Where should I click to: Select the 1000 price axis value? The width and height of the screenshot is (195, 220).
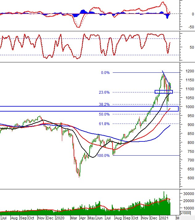point(190,107)
